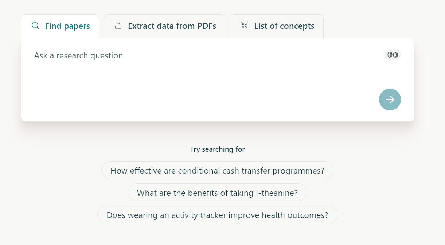
Task: Try 'What are the benefits of taking l-theanine?'
Action: pyautogui.click(x=217, y=192)
